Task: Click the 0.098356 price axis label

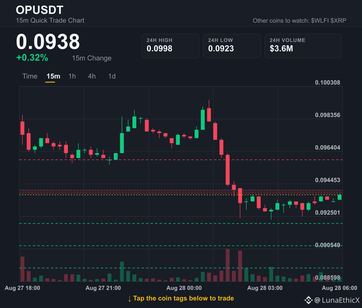Action: [x=328, y=115]
